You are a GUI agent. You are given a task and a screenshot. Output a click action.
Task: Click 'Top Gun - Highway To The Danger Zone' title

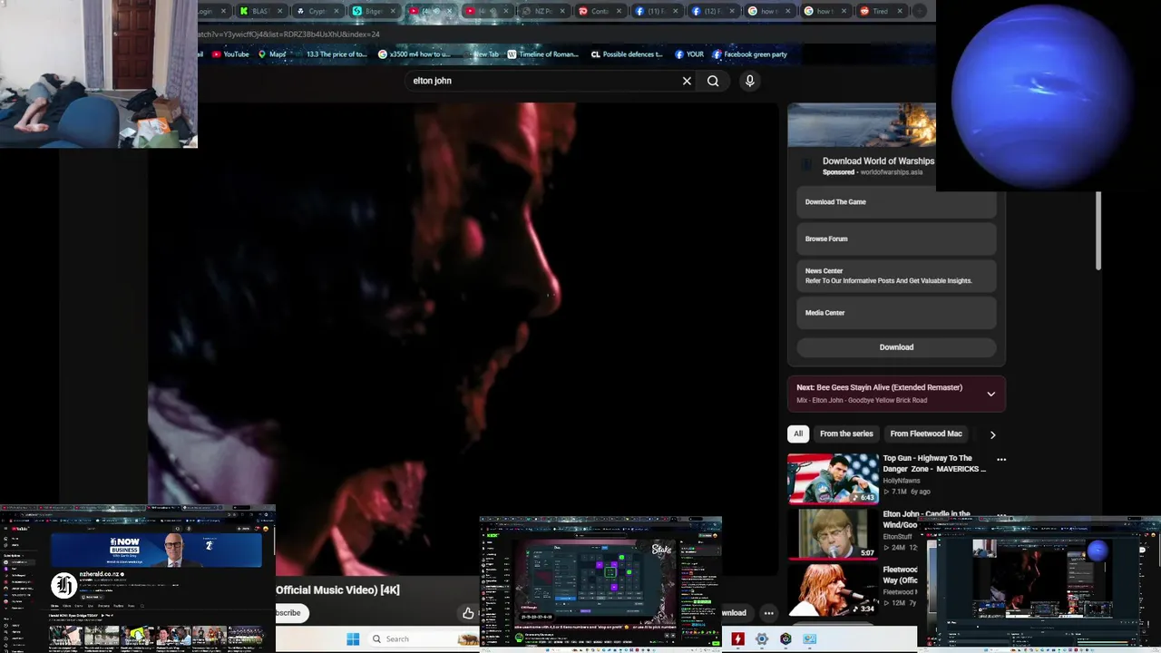[934, 463]
